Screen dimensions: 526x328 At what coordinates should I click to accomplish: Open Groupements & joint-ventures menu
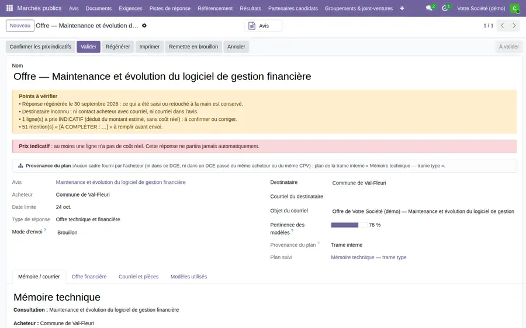click(x=359, y=8)
